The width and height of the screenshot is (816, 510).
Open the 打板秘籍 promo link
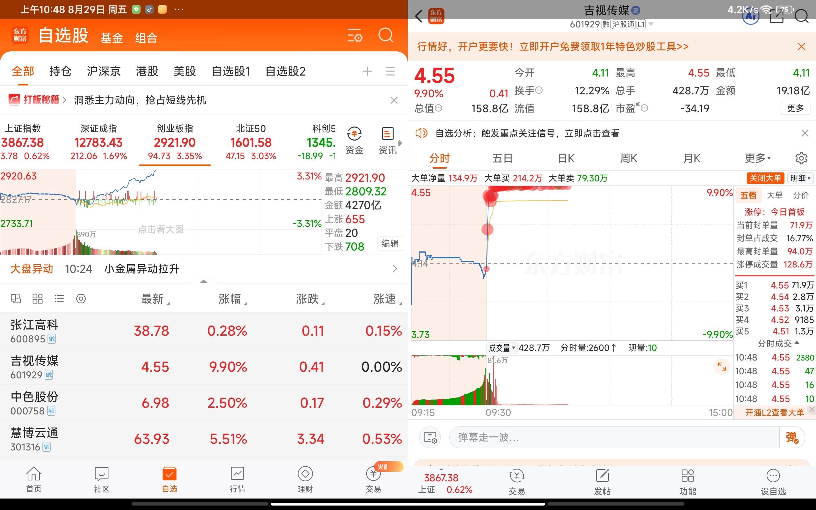click(37, 100)
